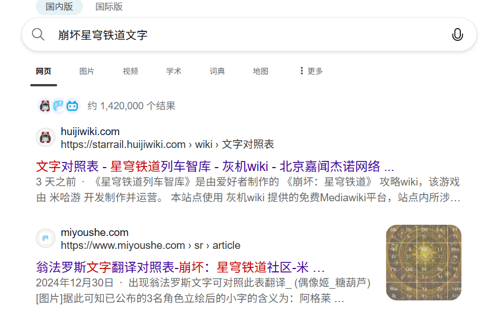Click the blue bilibili-style icon beside result count
The image size is (490, 329).
click(x=72, y=106)
